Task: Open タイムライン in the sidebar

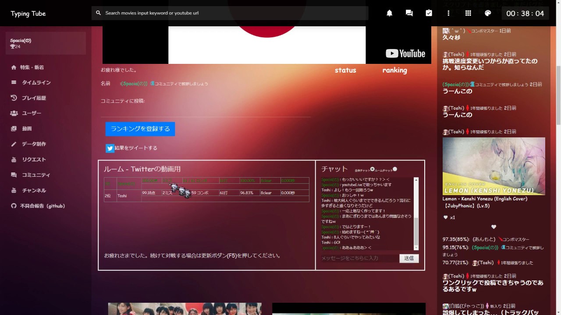Action: [36, 83]
